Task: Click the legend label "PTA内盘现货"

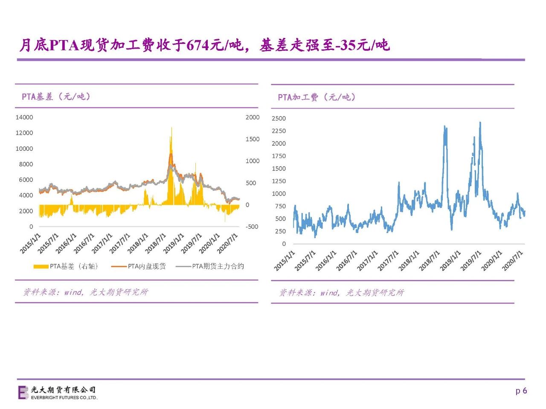Action: point(147,266)
